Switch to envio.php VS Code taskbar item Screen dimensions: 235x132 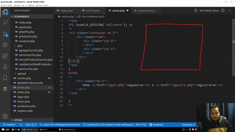click(30, 129)
